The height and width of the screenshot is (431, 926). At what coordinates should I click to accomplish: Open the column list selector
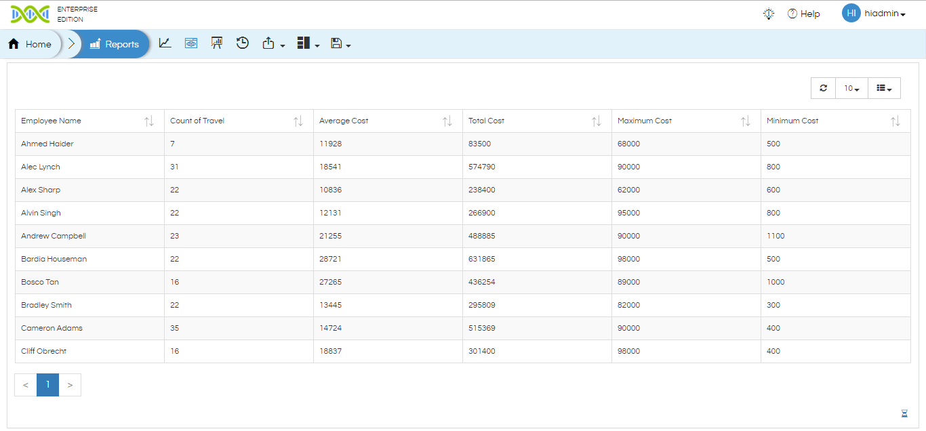pyautogui.click(x=884, y=88)
